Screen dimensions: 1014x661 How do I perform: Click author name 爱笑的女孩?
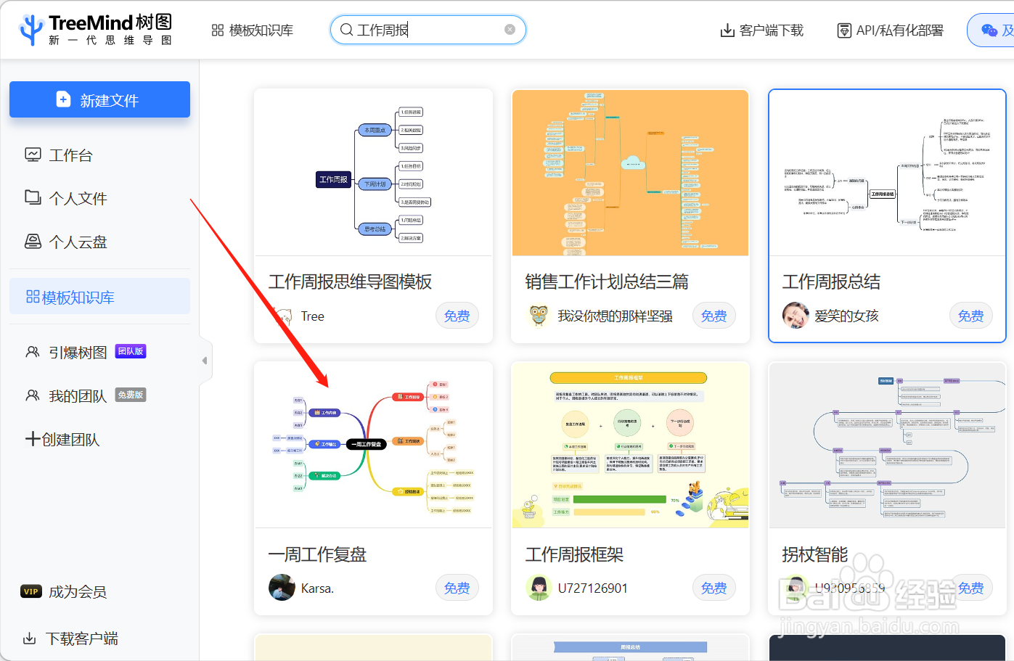[x=846, y=316]
